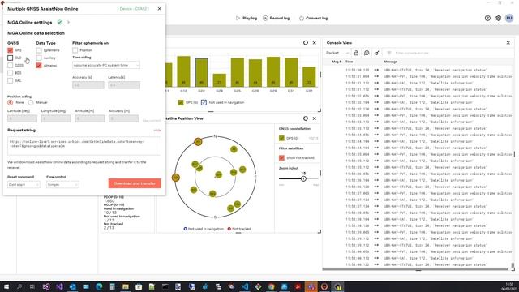Viewport: 519px width, 292px height.
Task: Toggle Show not tracked satellites checkbox
Action: point(281,157)
